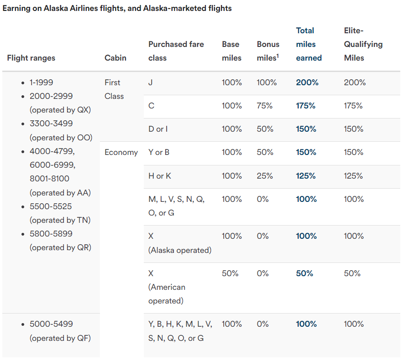Click the bold 200% total miles value
The image size is (403, 360).
(307, 82)
